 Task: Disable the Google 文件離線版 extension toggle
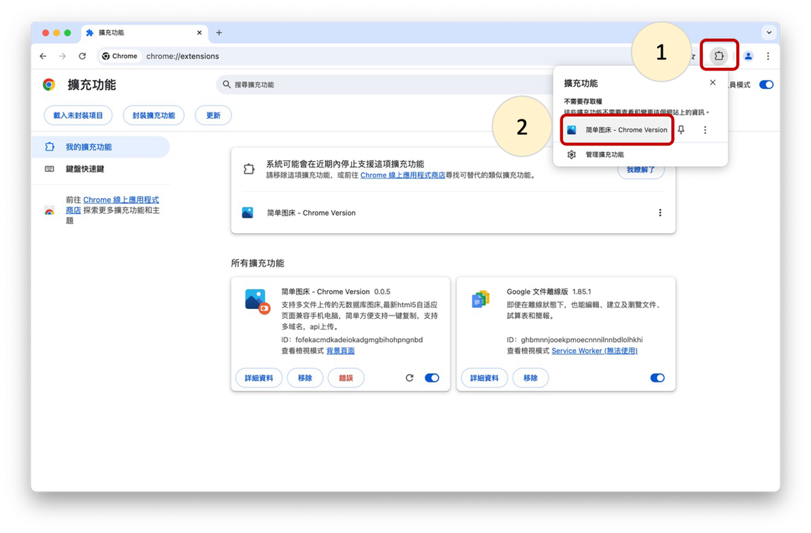(x=657, y=377)
